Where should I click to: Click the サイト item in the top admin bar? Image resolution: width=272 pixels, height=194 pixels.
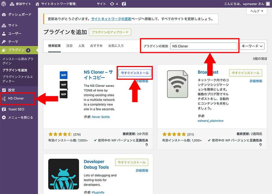click(x=101, y=4)
